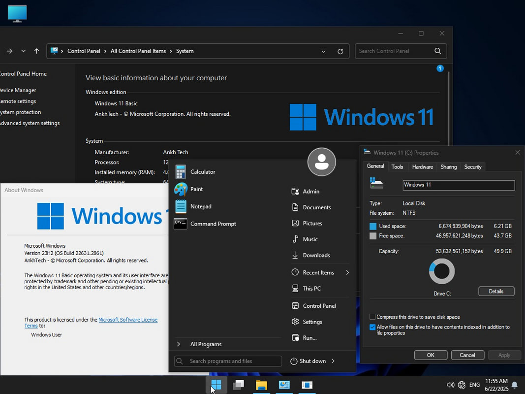525x394 pixels.
Task: Expand the Recent Items submenu arrow
Action: coord(347,272)
